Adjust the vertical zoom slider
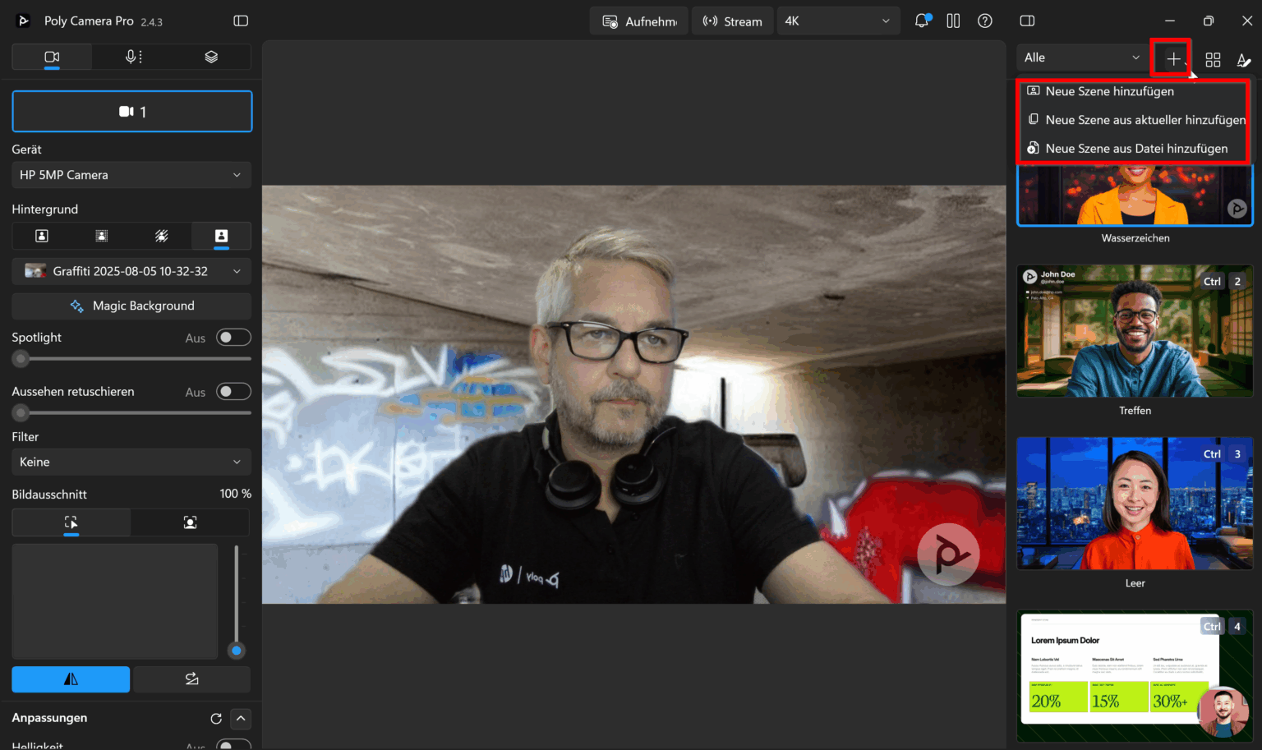Viewport: 1262px width, 750px height. (237, 601)
